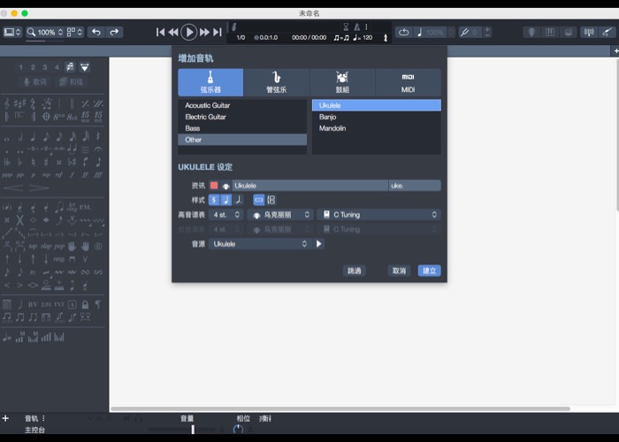Click the redo arrow in toolbar
Viewport: 619px width, 442px height.
coord(114,32)
